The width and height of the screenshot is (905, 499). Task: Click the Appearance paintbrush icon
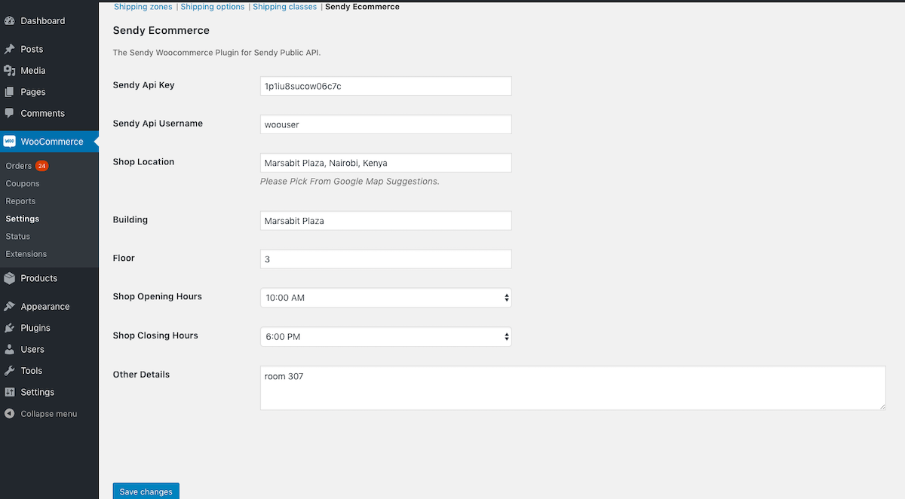pos(10,307)
